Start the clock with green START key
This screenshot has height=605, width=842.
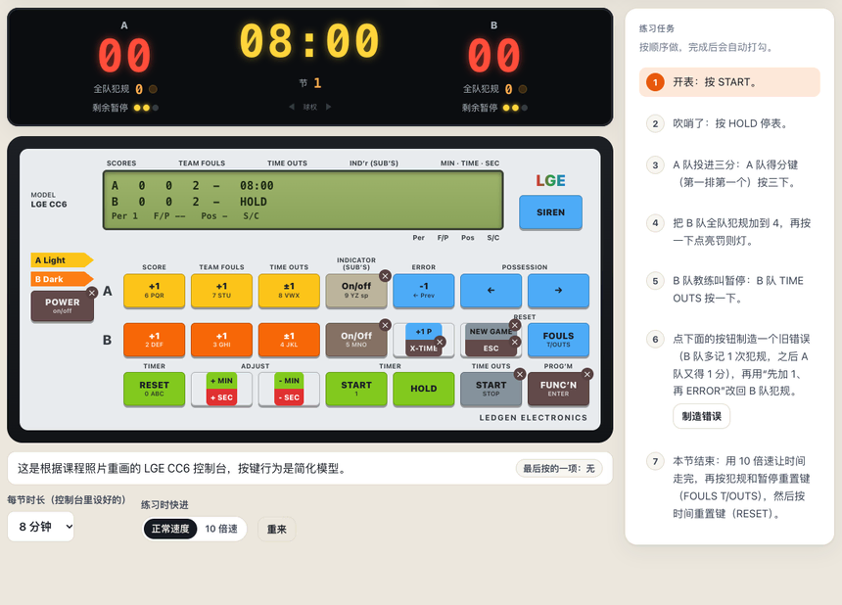(x=356, y=389)
